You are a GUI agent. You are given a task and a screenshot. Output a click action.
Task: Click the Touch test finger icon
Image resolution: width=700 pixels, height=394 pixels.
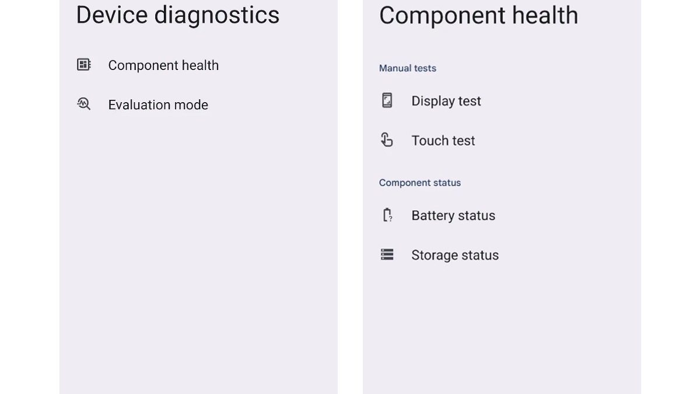(x=387, y=140)
